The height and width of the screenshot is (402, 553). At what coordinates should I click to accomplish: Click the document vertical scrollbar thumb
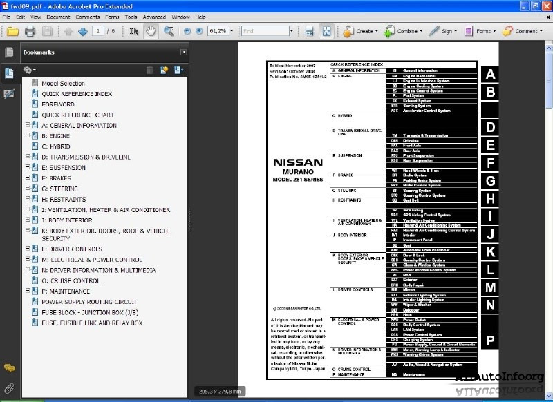coord(549,80)
